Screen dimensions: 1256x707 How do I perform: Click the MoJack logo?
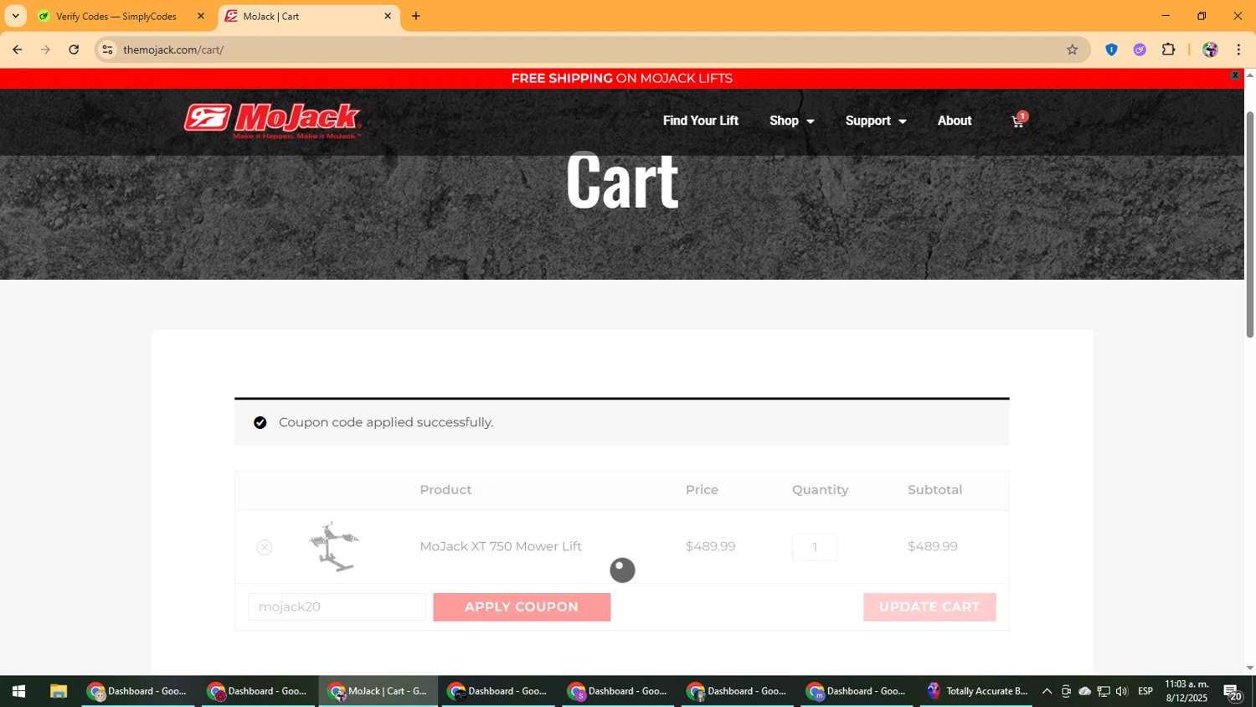(273, 121)
